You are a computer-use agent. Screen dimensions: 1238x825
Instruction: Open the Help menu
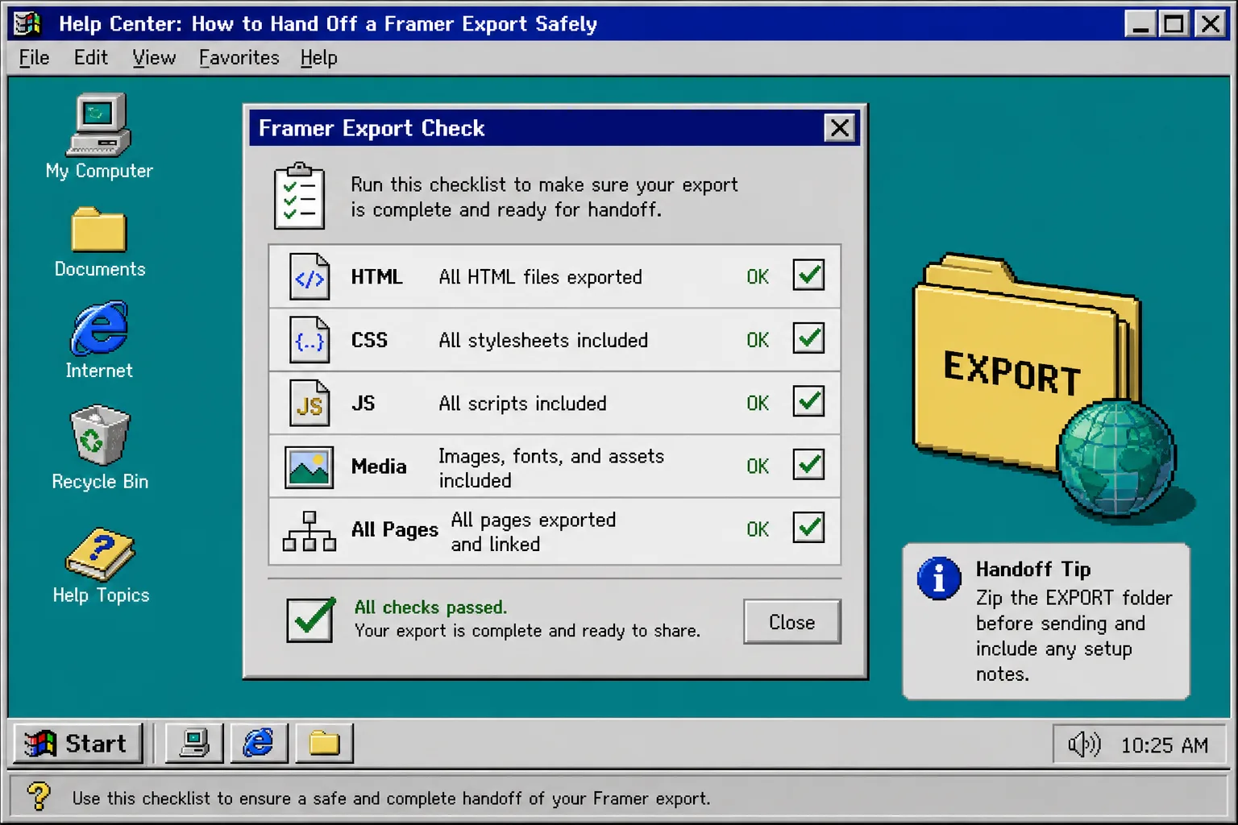[318, 58]
